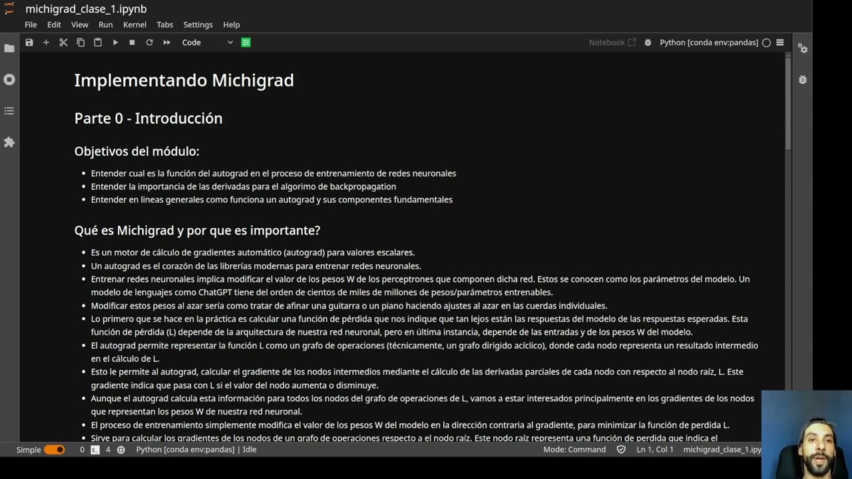Open the Run menu
The height and width of the screenshot is (479, 852).
tap(105, 25)
